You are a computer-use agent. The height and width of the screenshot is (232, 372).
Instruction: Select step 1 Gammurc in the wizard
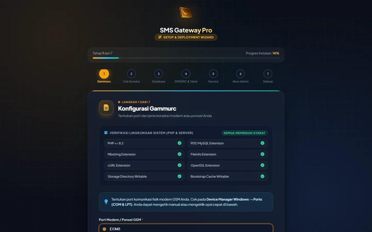click(x=104, y=76)
